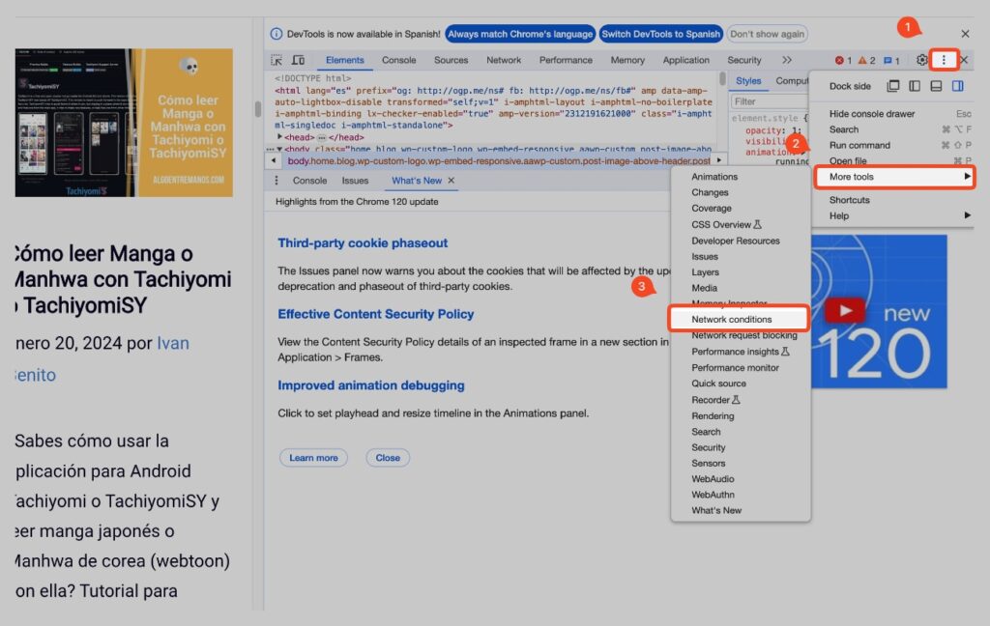Click the Learn more button
Screen dimensions: 990x626
[x=313, y=458]
